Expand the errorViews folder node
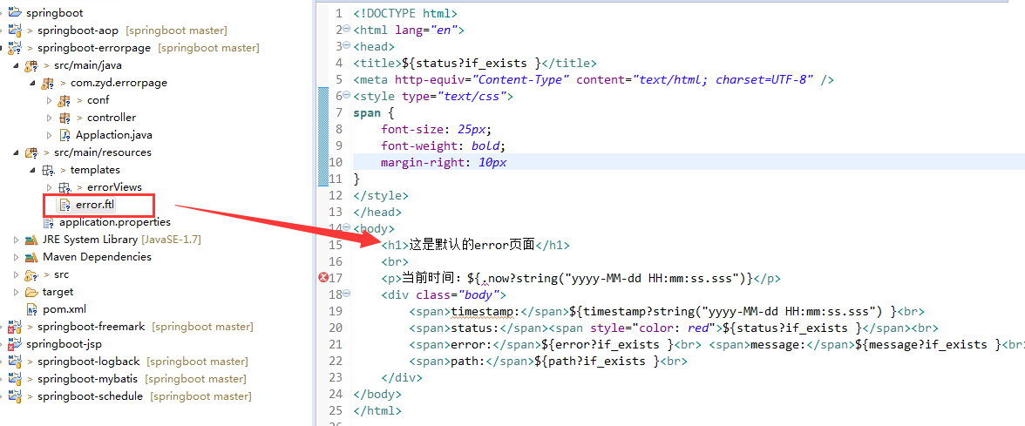 point(49,186)
